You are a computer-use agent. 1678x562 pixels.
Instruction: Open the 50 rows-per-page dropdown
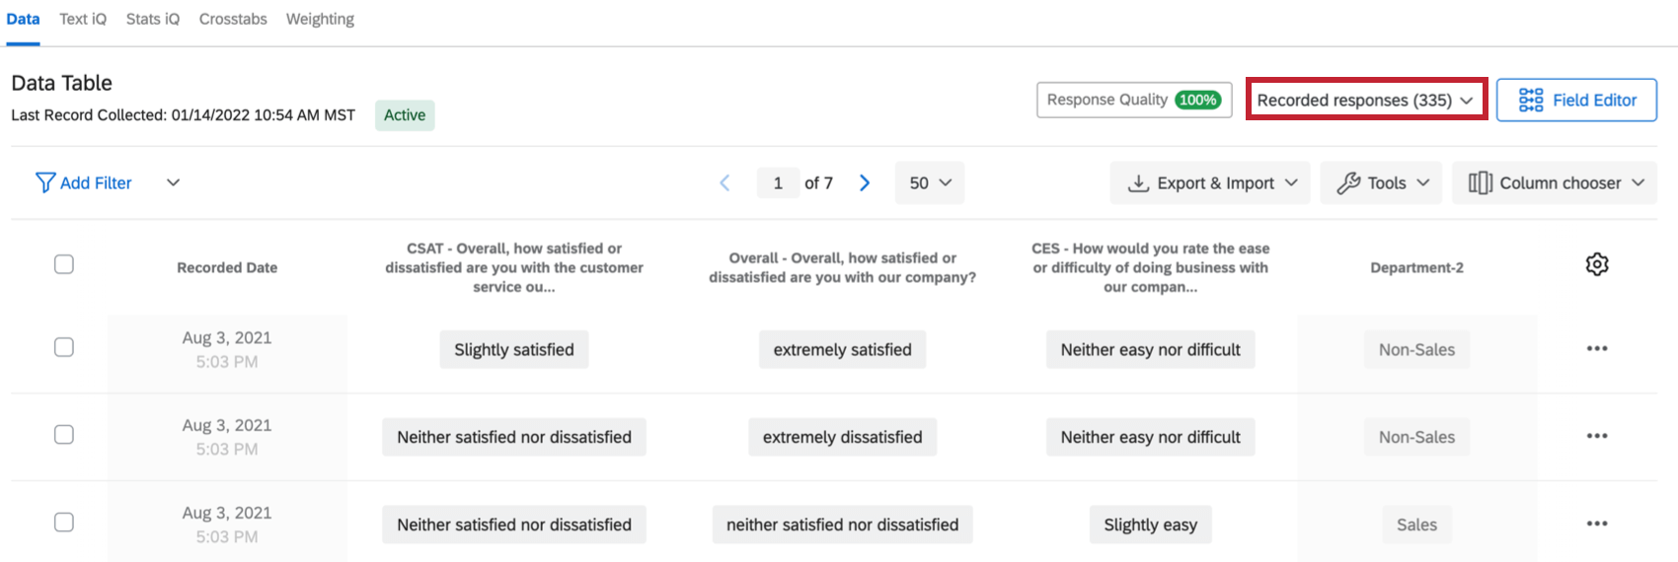930,183
